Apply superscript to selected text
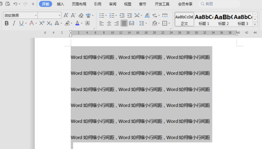Viewport: 262px width, 149px height. pos(42,23)
